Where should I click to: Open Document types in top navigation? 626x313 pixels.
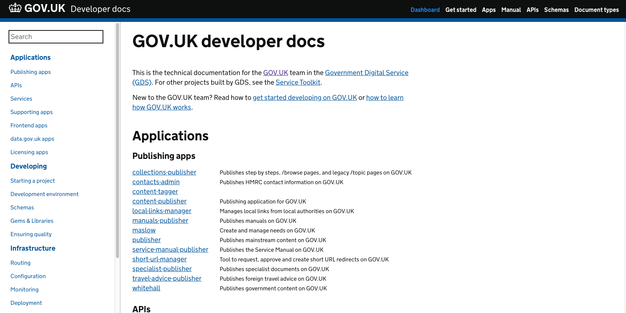(596, 10)
